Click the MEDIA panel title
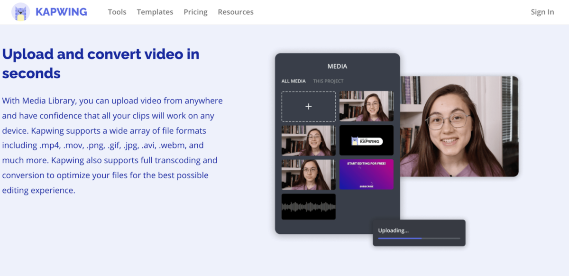Screen dimensions: 569x276 pos(337,66)
